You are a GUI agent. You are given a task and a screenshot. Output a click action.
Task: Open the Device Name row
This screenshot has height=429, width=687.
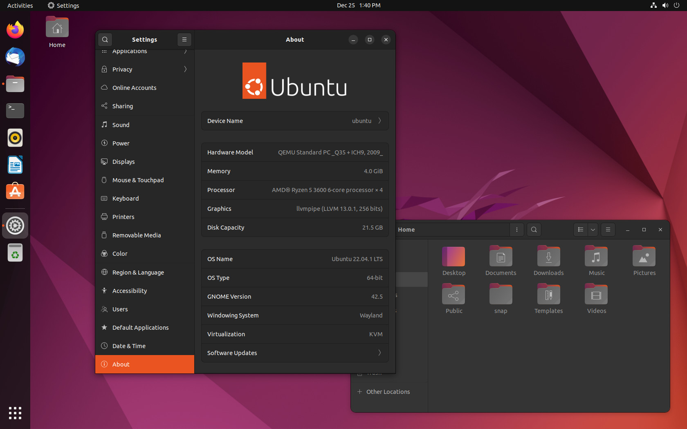pyautogui.click(x=295, y=121)
